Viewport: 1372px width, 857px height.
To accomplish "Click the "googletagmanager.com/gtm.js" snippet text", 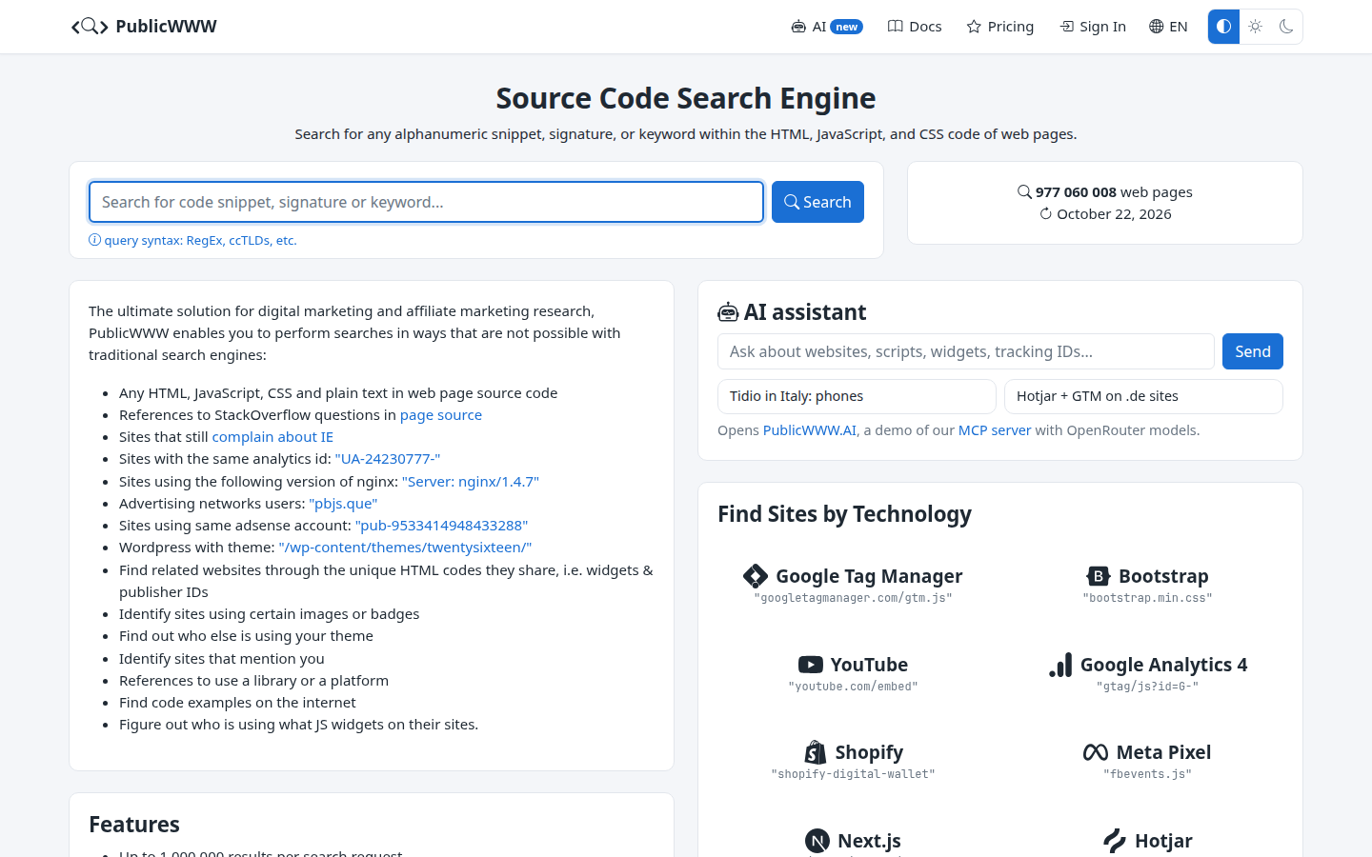I will tap(853, 598).
